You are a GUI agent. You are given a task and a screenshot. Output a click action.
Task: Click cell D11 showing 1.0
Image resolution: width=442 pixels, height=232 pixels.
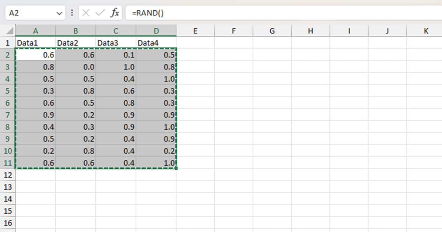[x=157, y=163]
